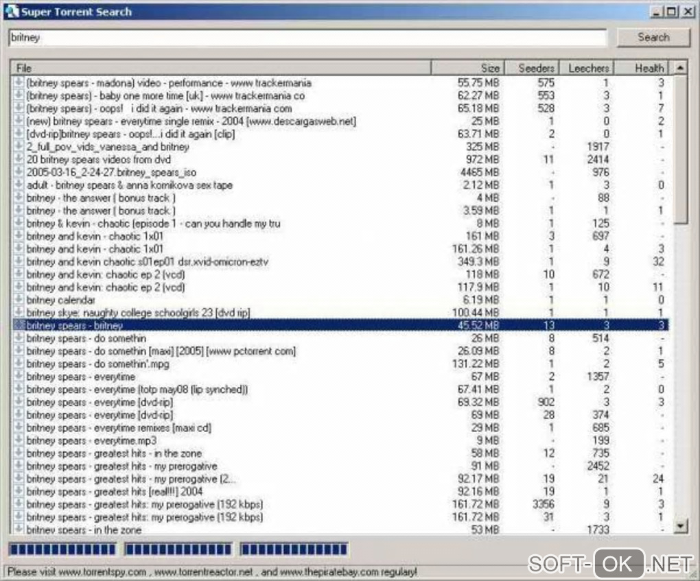Sort results by Size column header

pos(468,69)
